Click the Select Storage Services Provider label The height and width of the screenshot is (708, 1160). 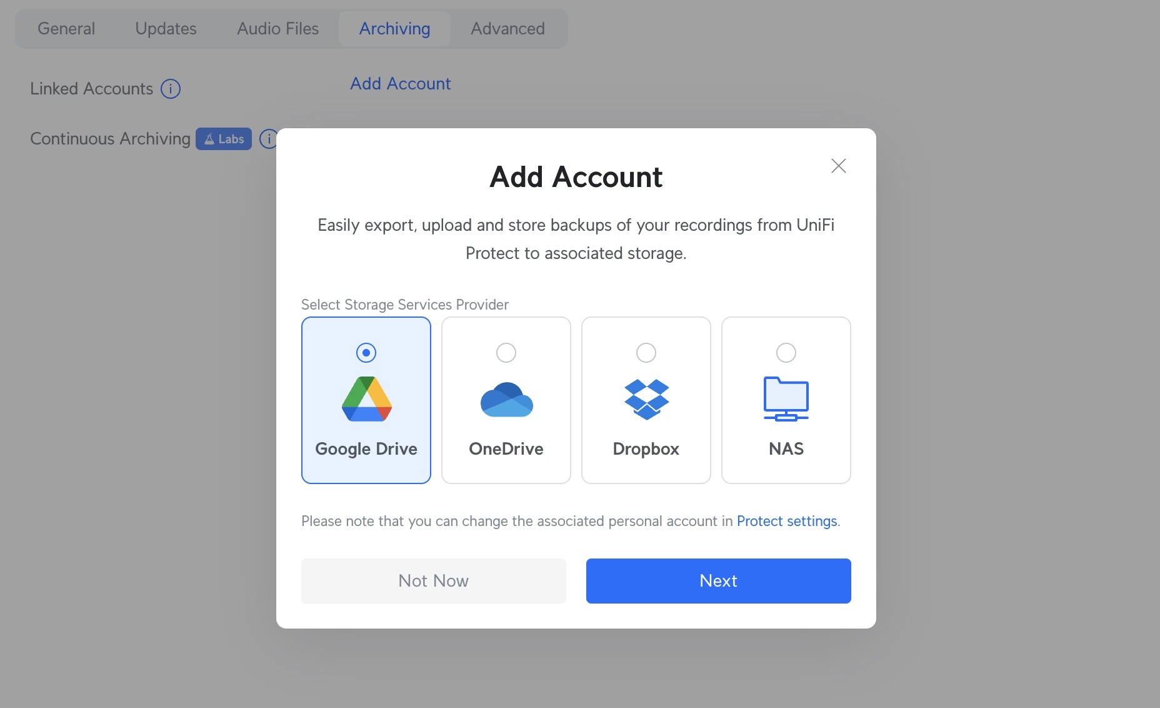[x=405, y=305]
